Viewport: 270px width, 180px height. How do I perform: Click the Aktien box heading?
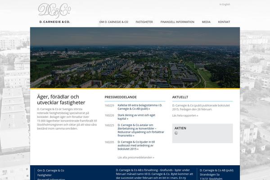pos(180,128)
